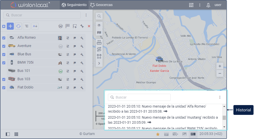Image resolution: width=254 pixels, height=139 pixels.
Task: Click the gold star icon
Action: [158, 134]
